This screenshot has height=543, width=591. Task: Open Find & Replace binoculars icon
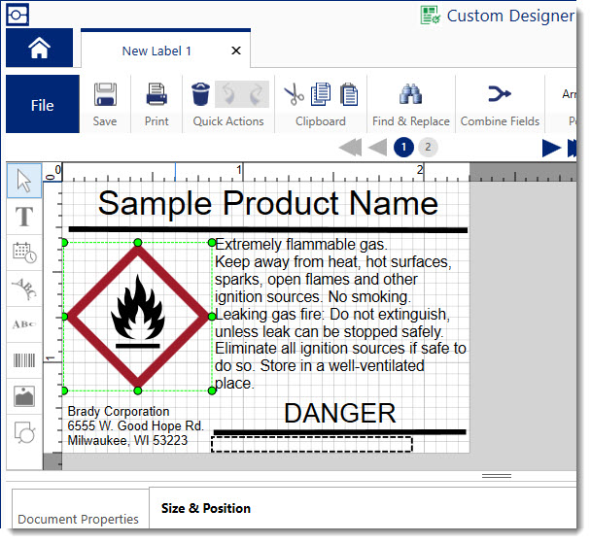(410, 94)
